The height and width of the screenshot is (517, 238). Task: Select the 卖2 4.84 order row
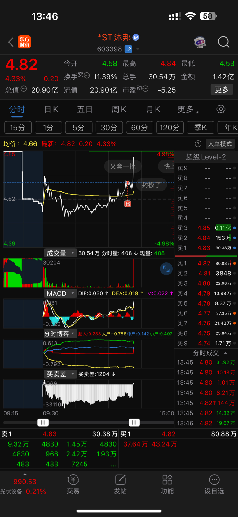(x=206, y=238)
